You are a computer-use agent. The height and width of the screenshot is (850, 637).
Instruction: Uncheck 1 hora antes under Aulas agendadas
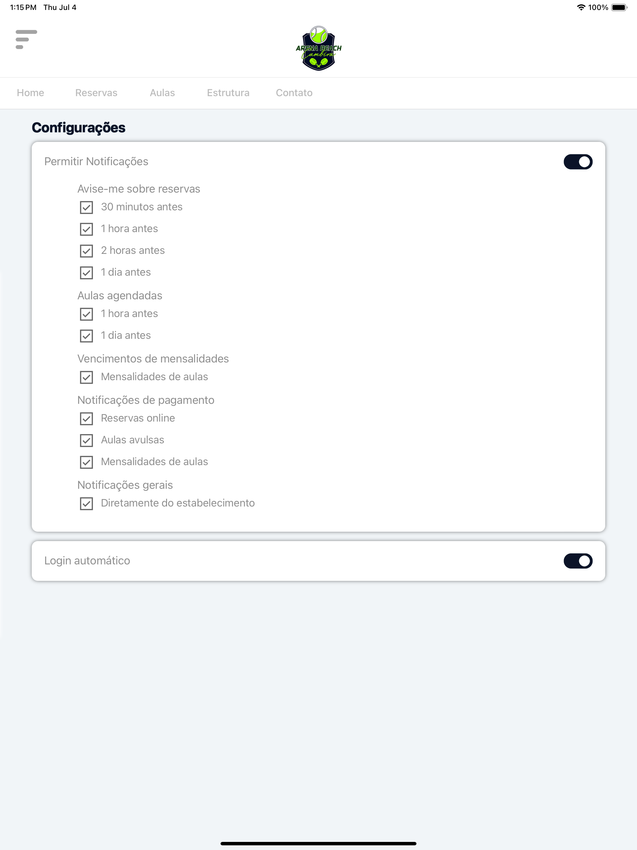click(x=86, y=314)
